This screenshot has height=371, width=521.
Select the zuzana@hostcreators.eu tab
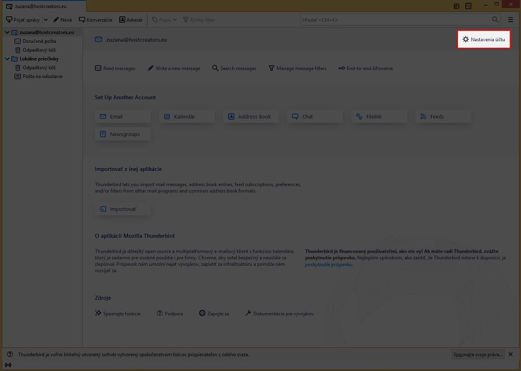click(x=44, y=7)
